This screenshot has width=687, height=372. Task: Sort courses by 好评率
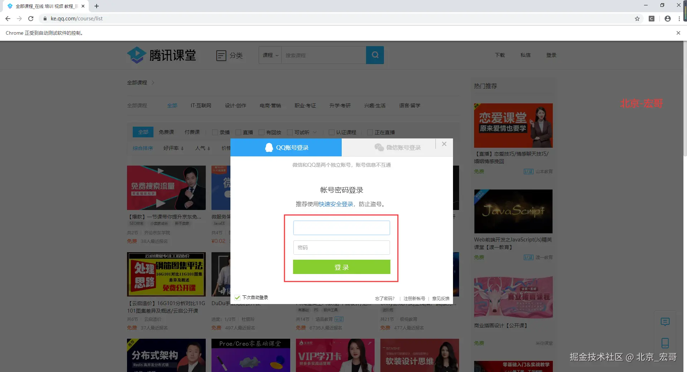[174, 148]
